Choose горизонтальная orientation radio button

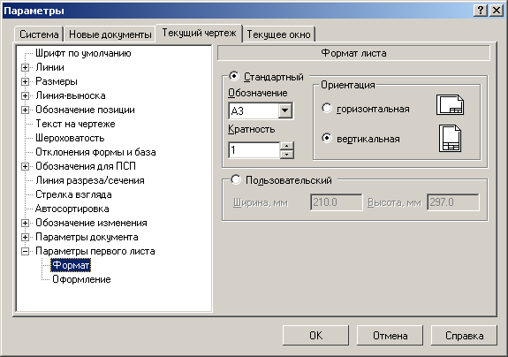point(327,108)
